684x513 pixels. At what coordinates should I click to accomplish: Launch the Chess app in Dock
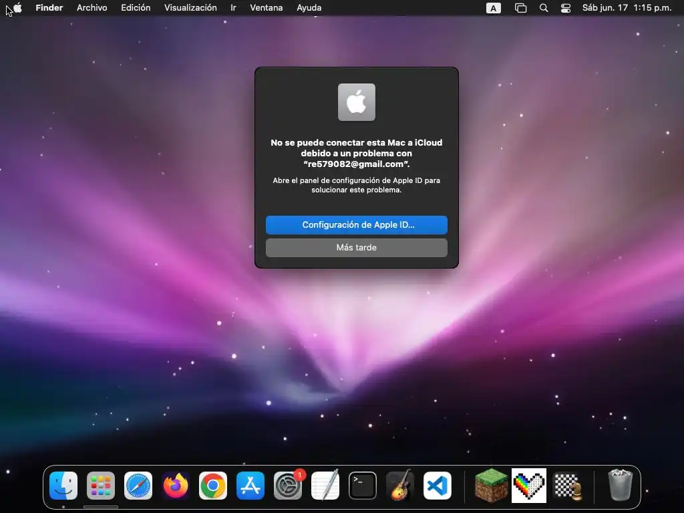568,485
